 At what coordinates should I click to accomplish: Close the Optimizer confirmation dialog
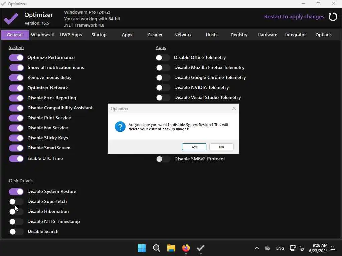234,108
